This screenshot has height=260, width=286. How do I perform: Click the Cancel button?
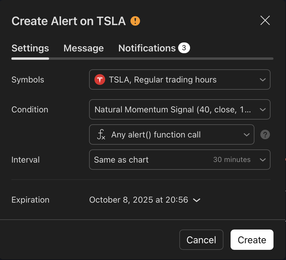201,240
